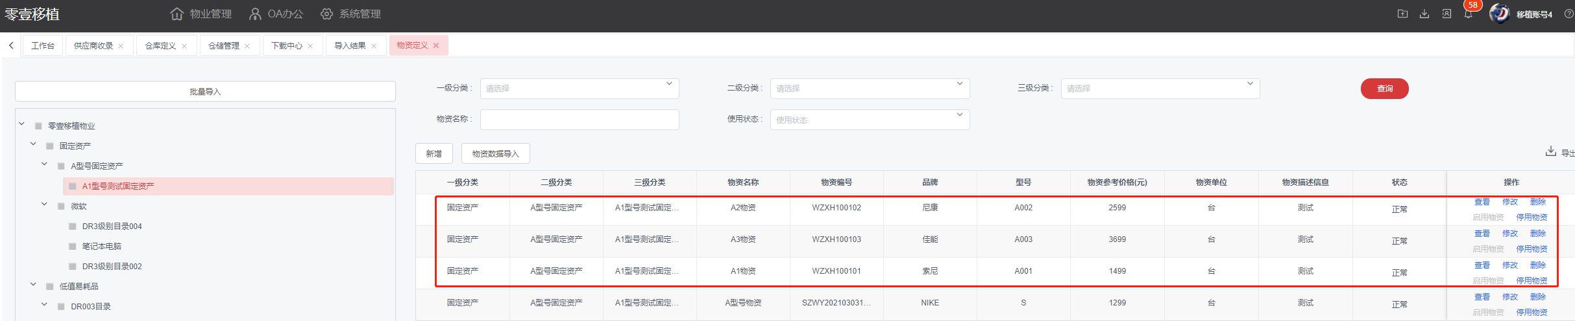The image size is (1575, 321).
Task: Switch to the 工作台 tab
Action: 43,46
